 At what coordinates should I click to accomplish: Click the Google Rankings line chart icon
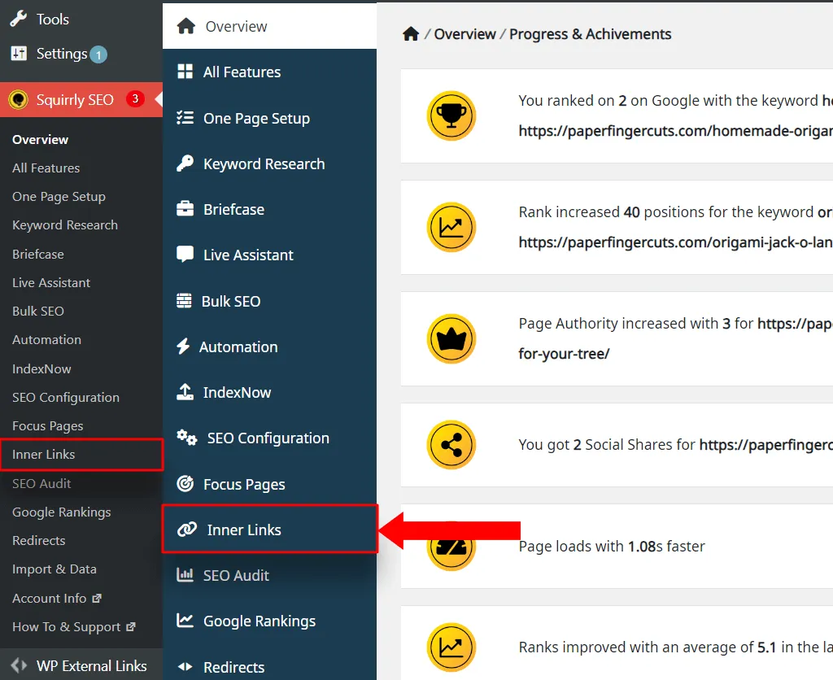[185, 621]
